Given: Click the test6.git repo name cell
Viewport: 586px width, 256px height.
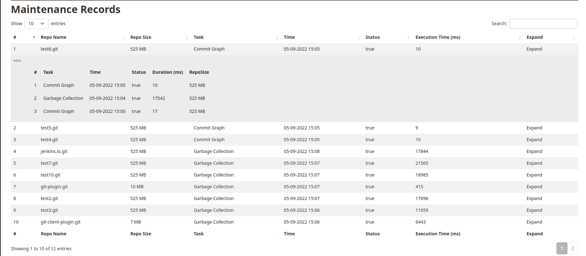Looking at the screenshot, I should [49, 49].
